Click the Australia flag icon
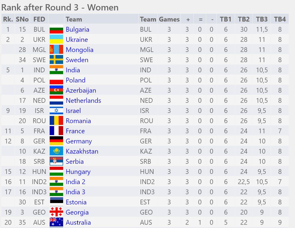 pyautogui.click(x=56, y=222)
